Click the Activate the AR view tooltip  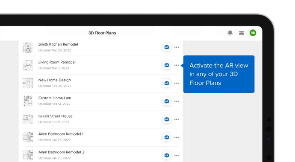[219, 74]
